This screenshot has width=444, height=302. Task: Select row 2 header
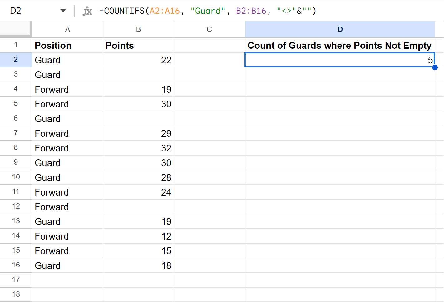tap(16, 60)
